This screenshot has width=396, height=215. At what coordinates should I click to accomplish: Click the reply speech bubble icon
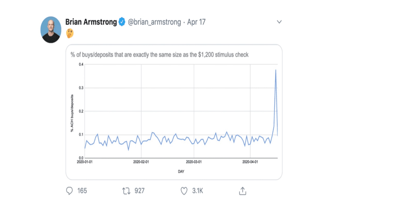coord(69,191)
